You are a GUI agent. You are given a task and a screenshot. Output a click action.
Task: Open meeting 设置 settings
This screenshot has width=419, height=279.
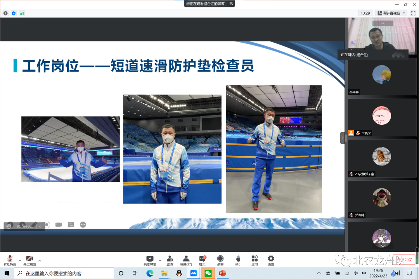click(x=270, y=260)
